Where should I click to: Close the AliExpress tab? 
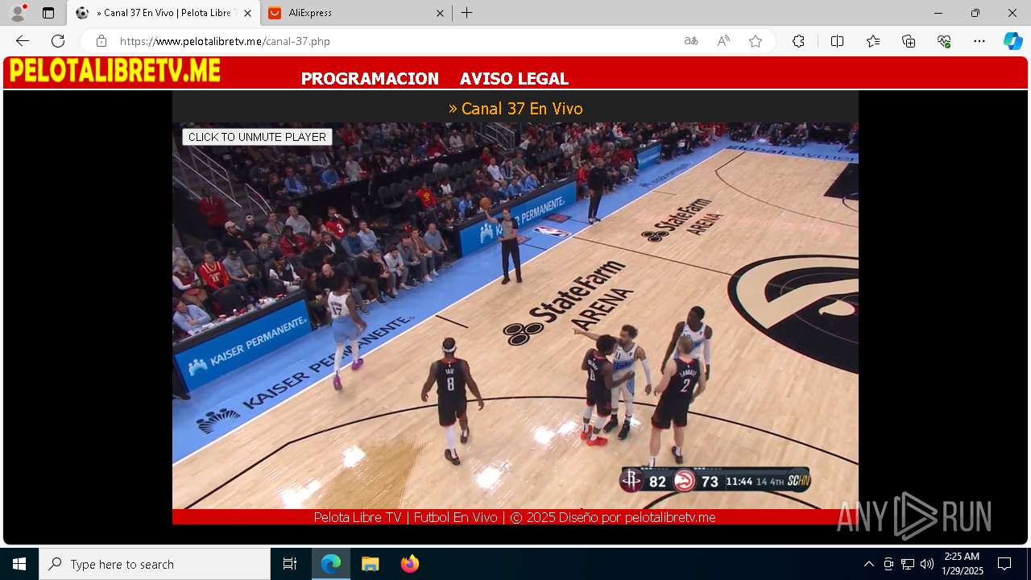[x=440, y=13]
